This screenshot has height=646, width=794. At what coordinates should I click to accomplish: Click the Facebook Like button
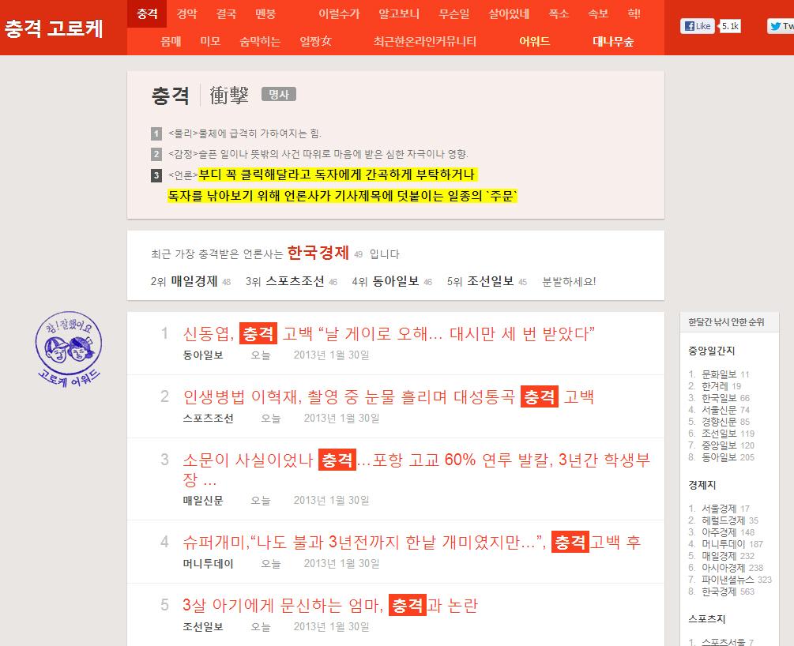click(x=697, y=26)
